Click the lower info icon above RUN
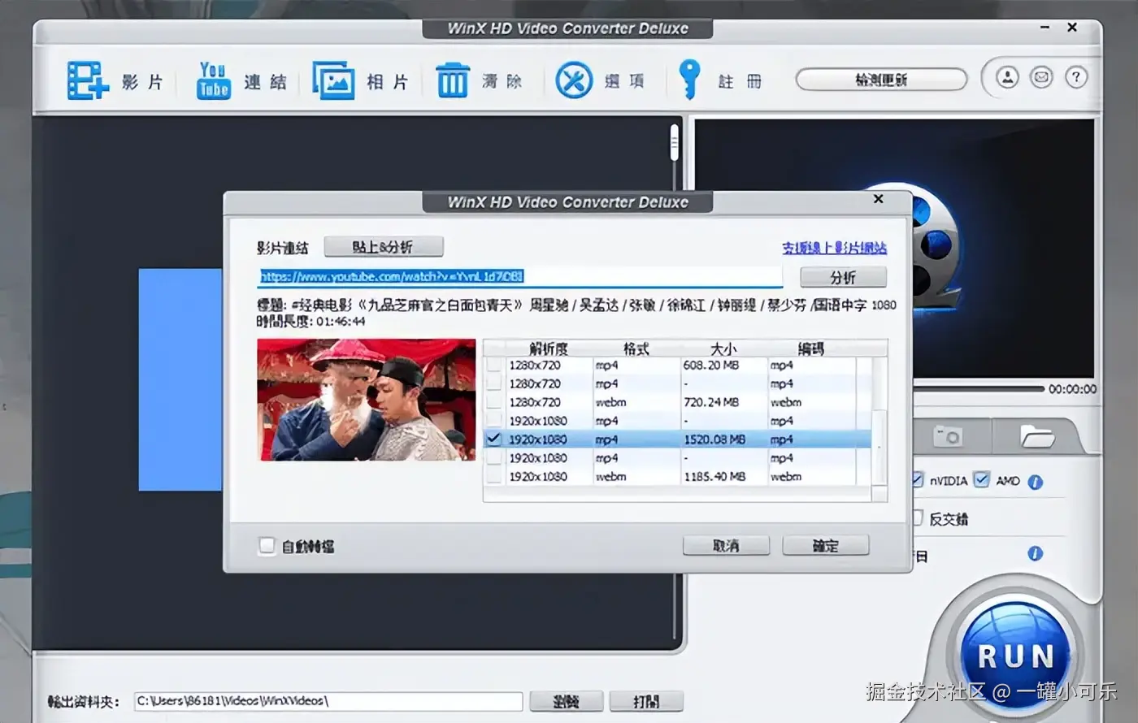Viewport: 1138px width, 723px height. (1035, 553)
